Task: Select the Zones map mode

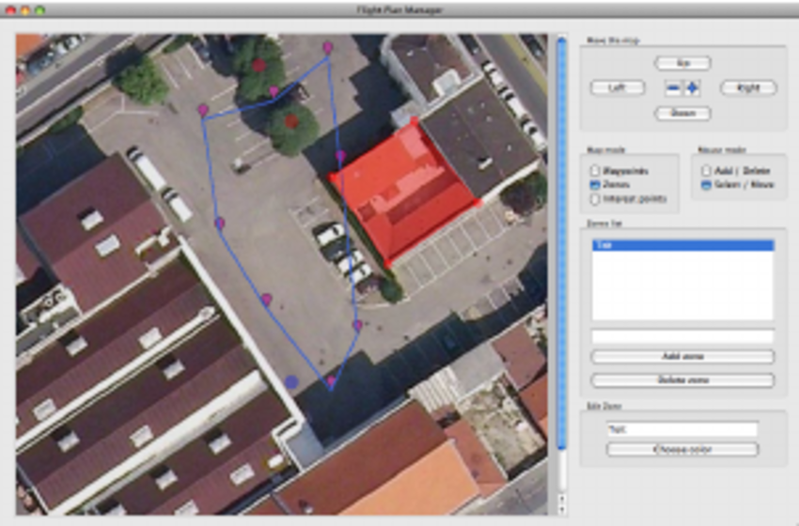Action: (x=595, y=185)
